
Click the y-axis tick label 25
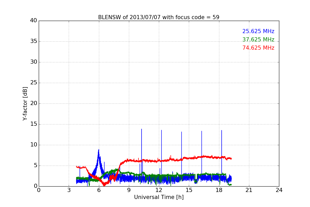click(x=34, y=83)
